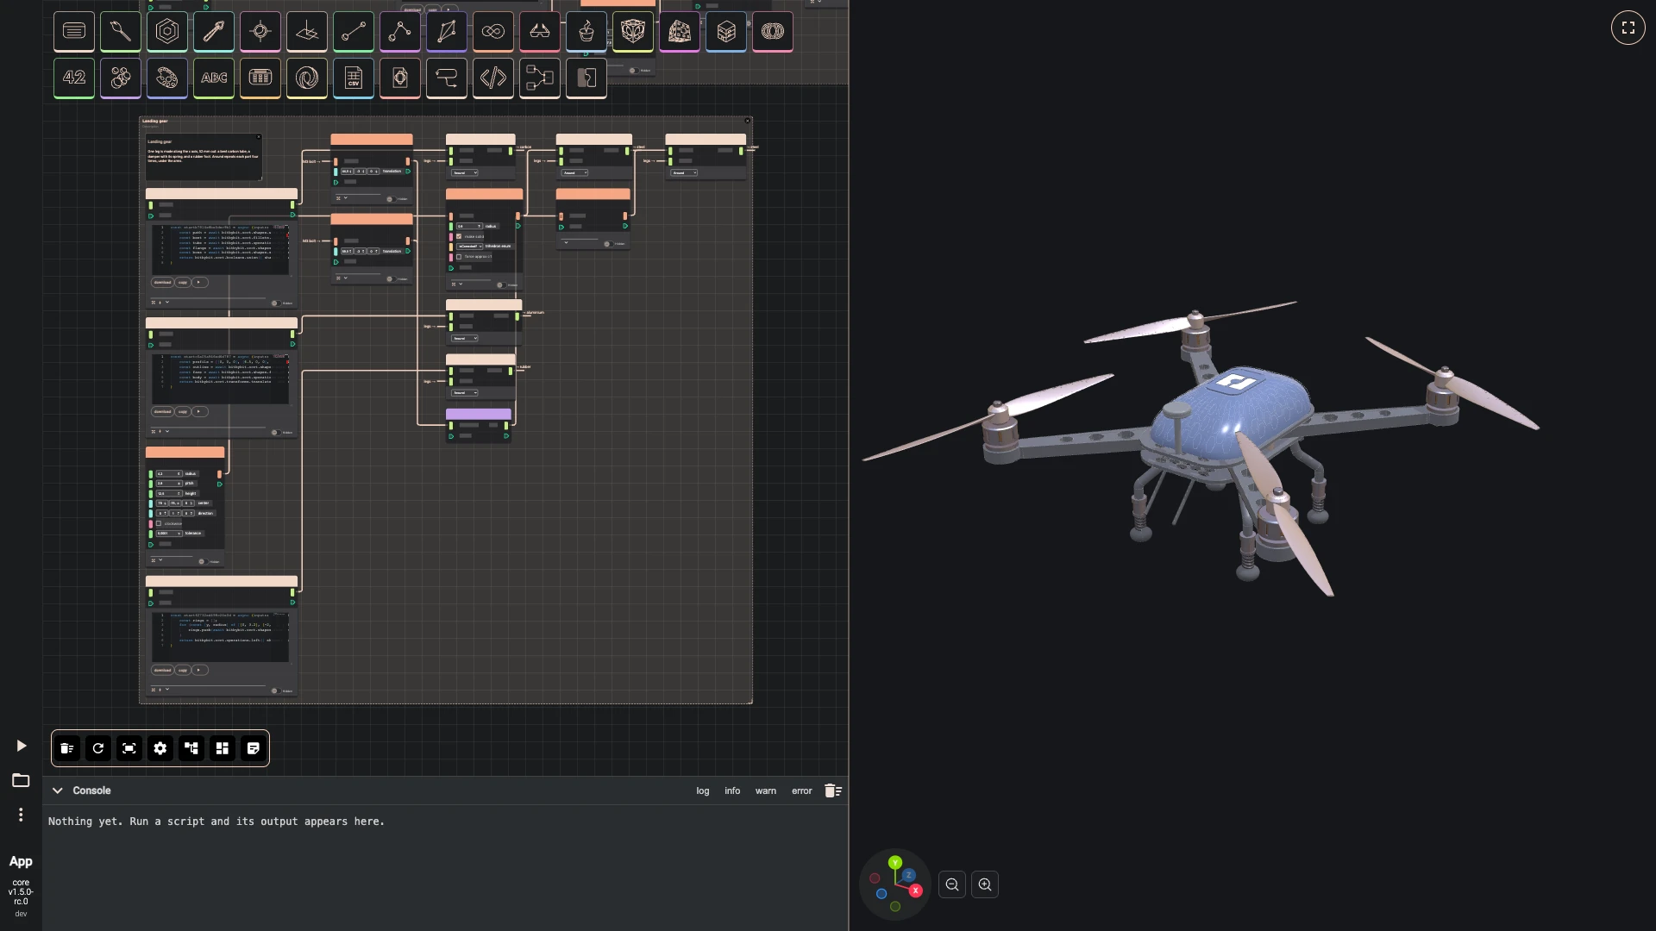Open the number 42 category icon

(x=74, y=78)
